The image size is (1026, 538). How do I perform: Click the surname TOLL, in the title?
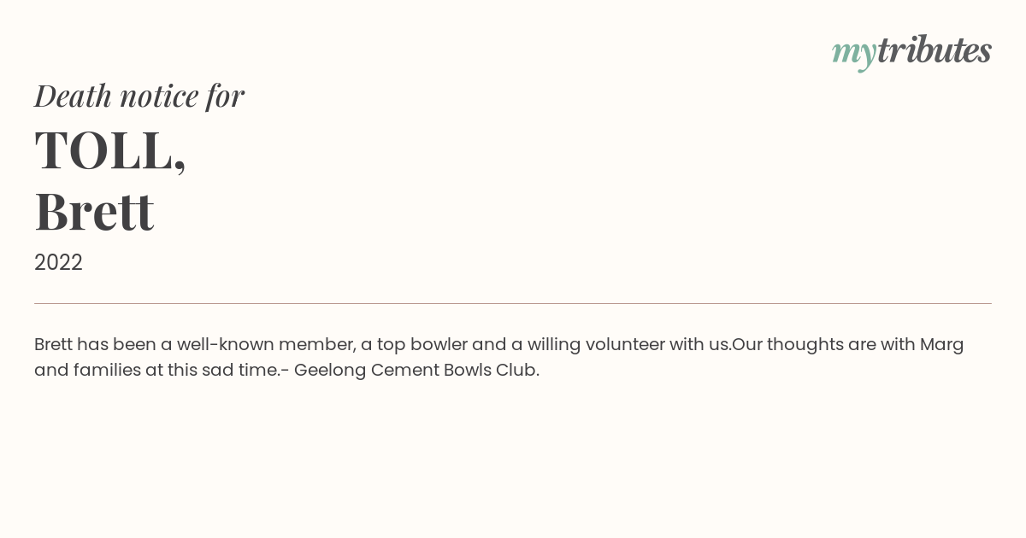110,150
